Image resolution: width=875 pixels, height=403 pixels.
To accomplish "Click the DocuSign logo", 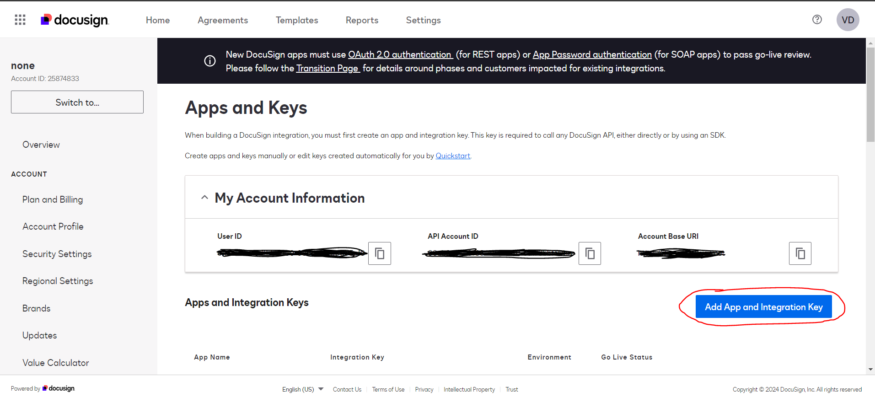I will coord(75,20).
